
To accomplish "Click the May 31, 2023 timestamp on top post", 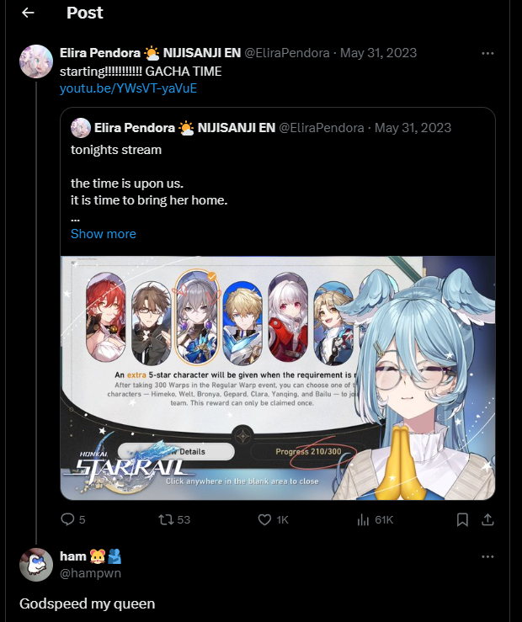I will click(x=378, y=53).
